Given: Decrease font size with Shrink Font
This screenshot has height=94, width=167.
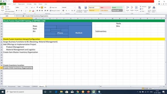Looking at the screenshot, I should click(x=34, y=8).
